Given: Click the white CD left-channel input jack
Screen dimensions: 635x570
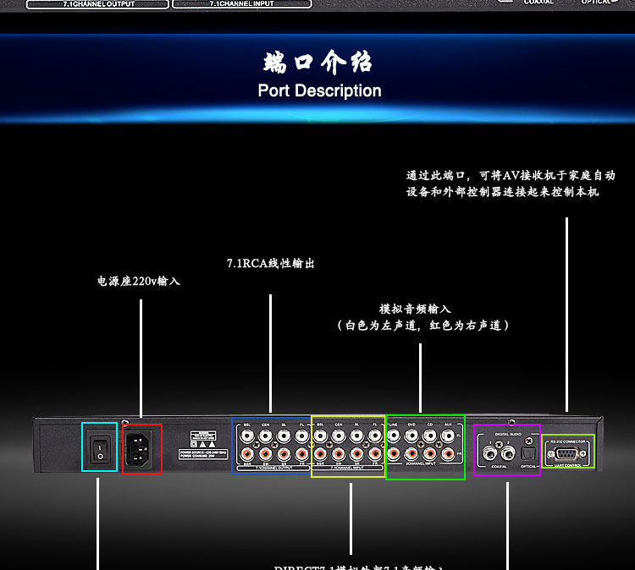Looking at the screenshot, I should point(429,436).
